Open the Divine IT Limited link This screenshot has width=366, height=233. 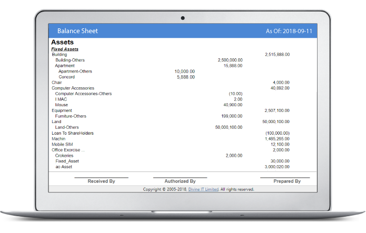(203, 189)
